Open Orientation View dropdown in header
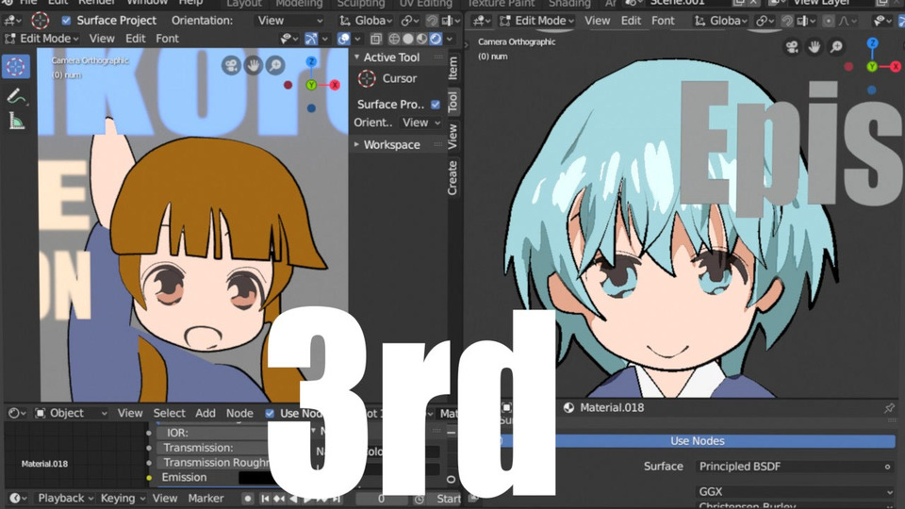This screenshot has width=905, height=509. tap(289, 21)
